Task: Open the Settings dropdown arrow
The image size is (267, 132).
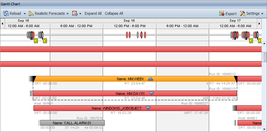Action: coord(262,14)
